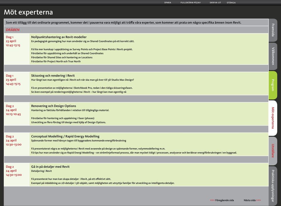This screenshot has height=206, width=281.
Task: Open the Framsida side tab
Action: click(273, 30)
